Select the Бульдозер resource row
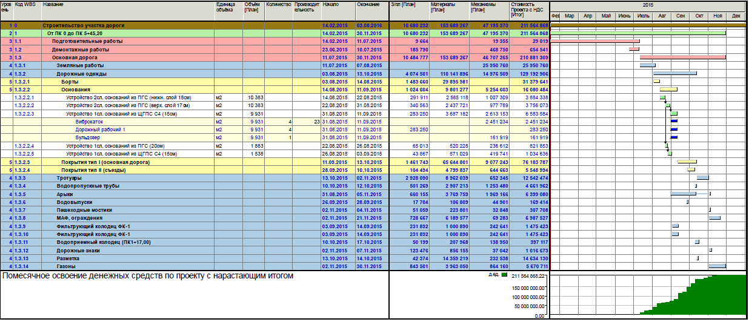The width and height of the screenshot is (749, 322). 275,137
